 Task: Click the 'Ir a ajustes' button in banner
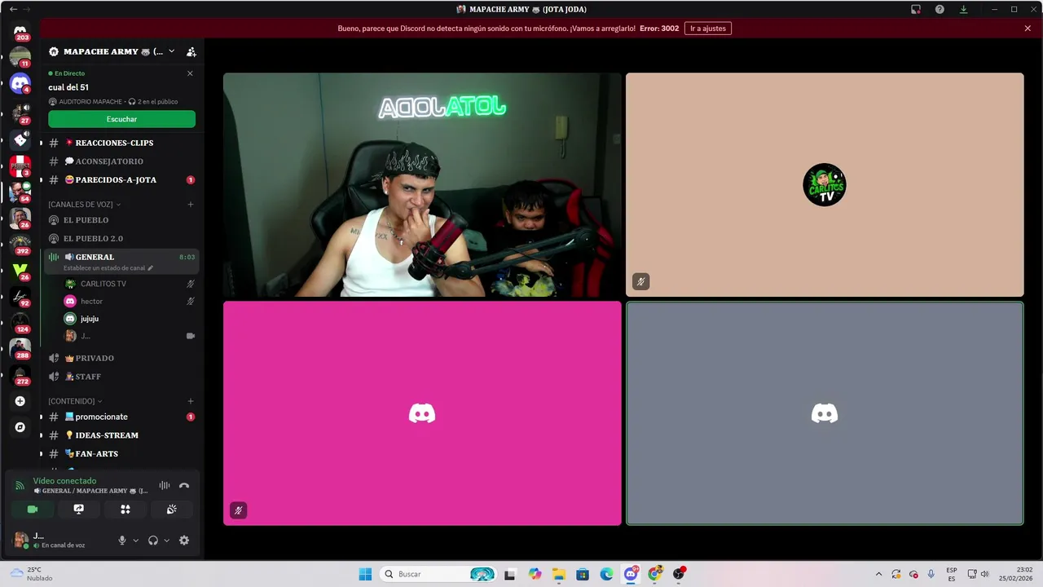tap(708, 29)
